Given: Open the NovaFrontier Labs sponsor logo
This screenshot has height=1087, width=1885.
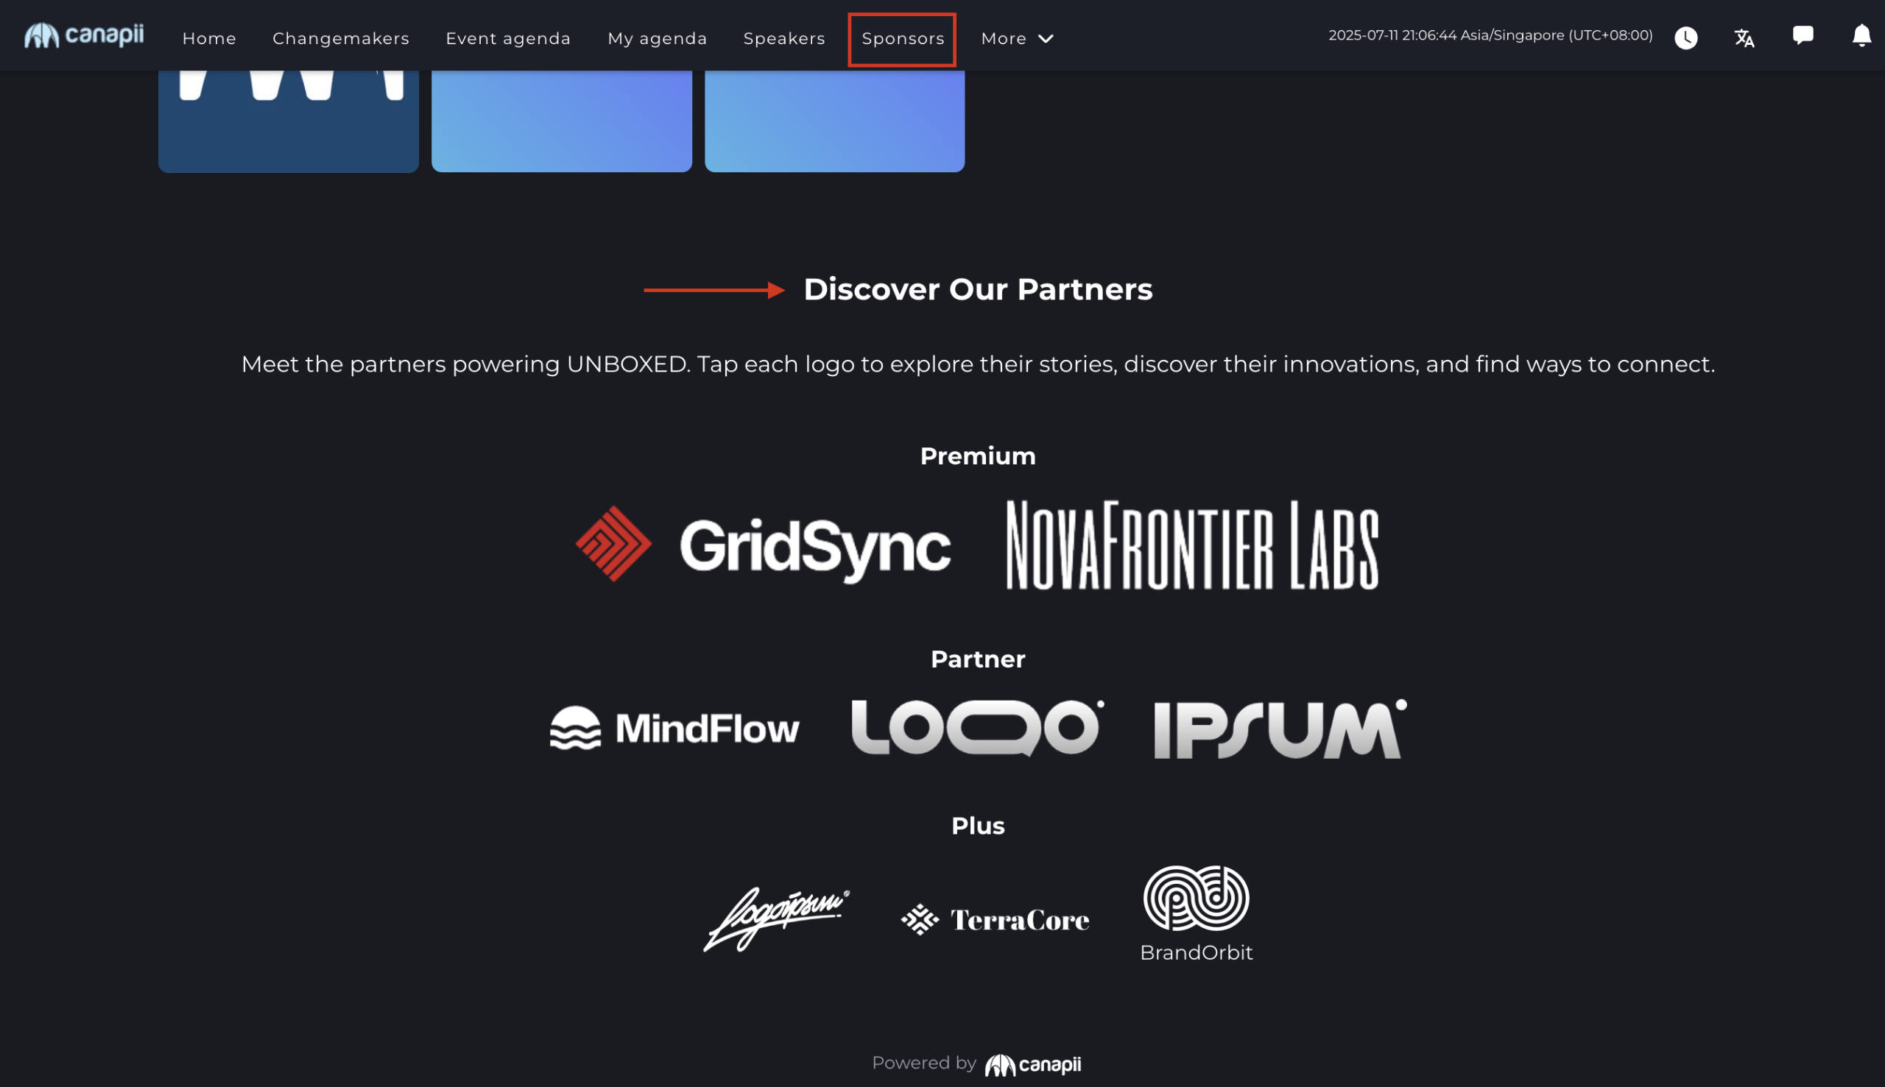Looking at the screenshot, I should pyautogui.click(x=1192, y=545).
